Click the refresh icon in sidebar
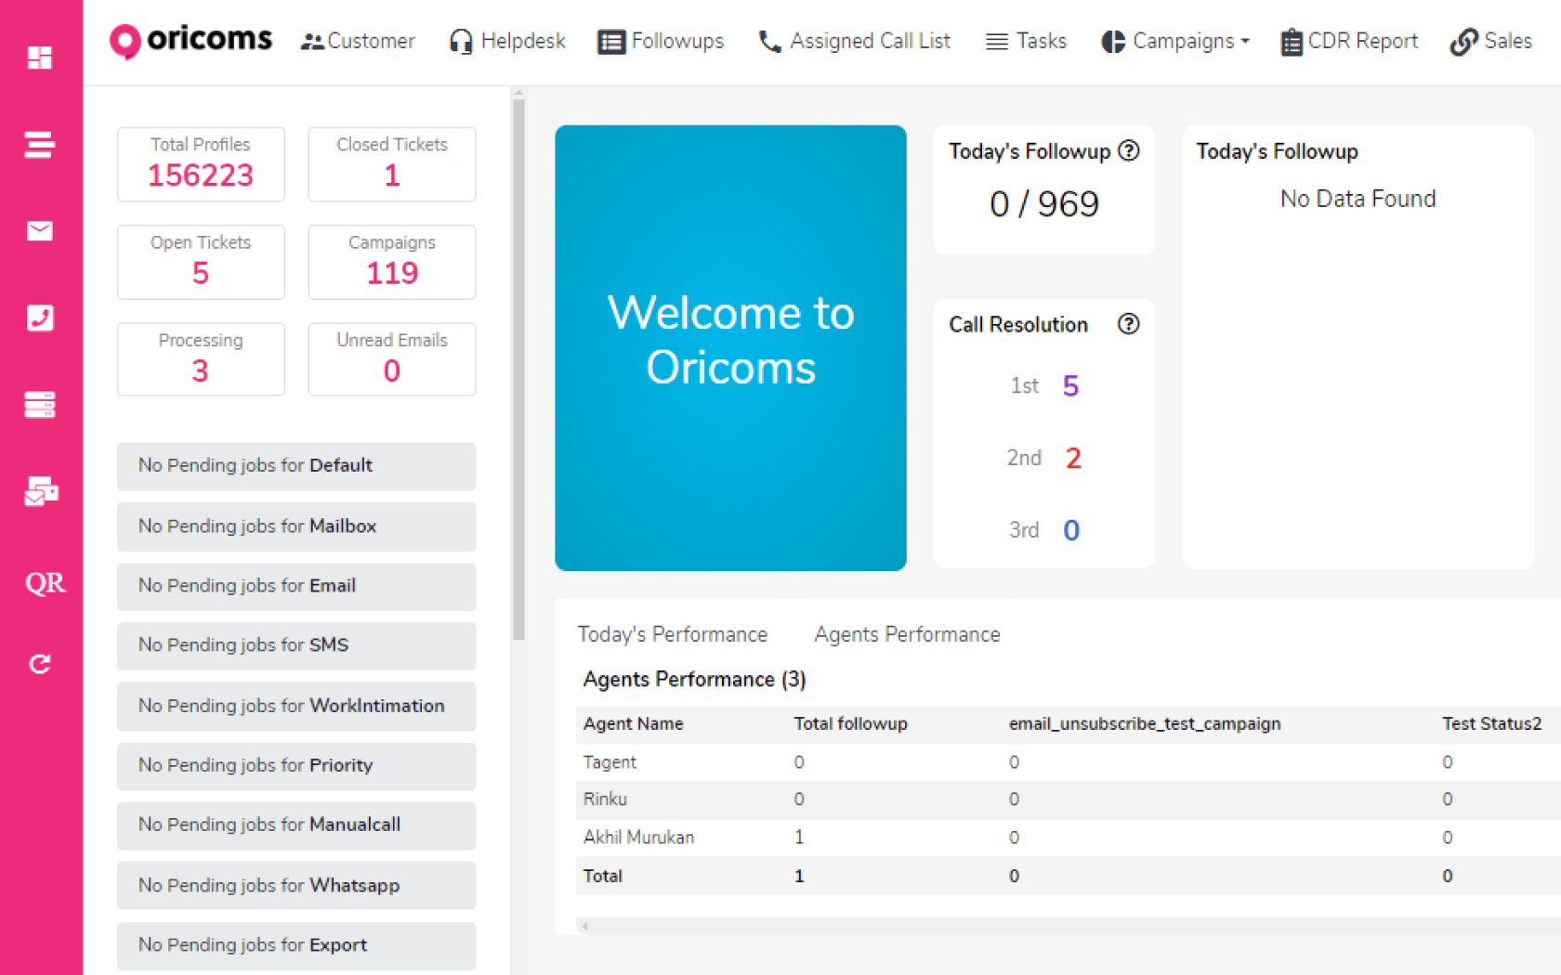Image resolution: width=1561 pixels, height=975 pixels. tap(40, 664)
